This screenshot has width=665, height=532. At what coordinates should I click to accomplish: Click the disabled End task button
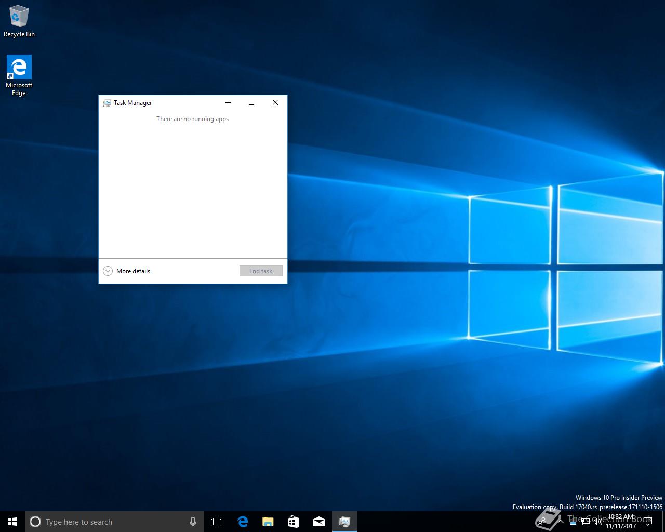pos(261,271)
